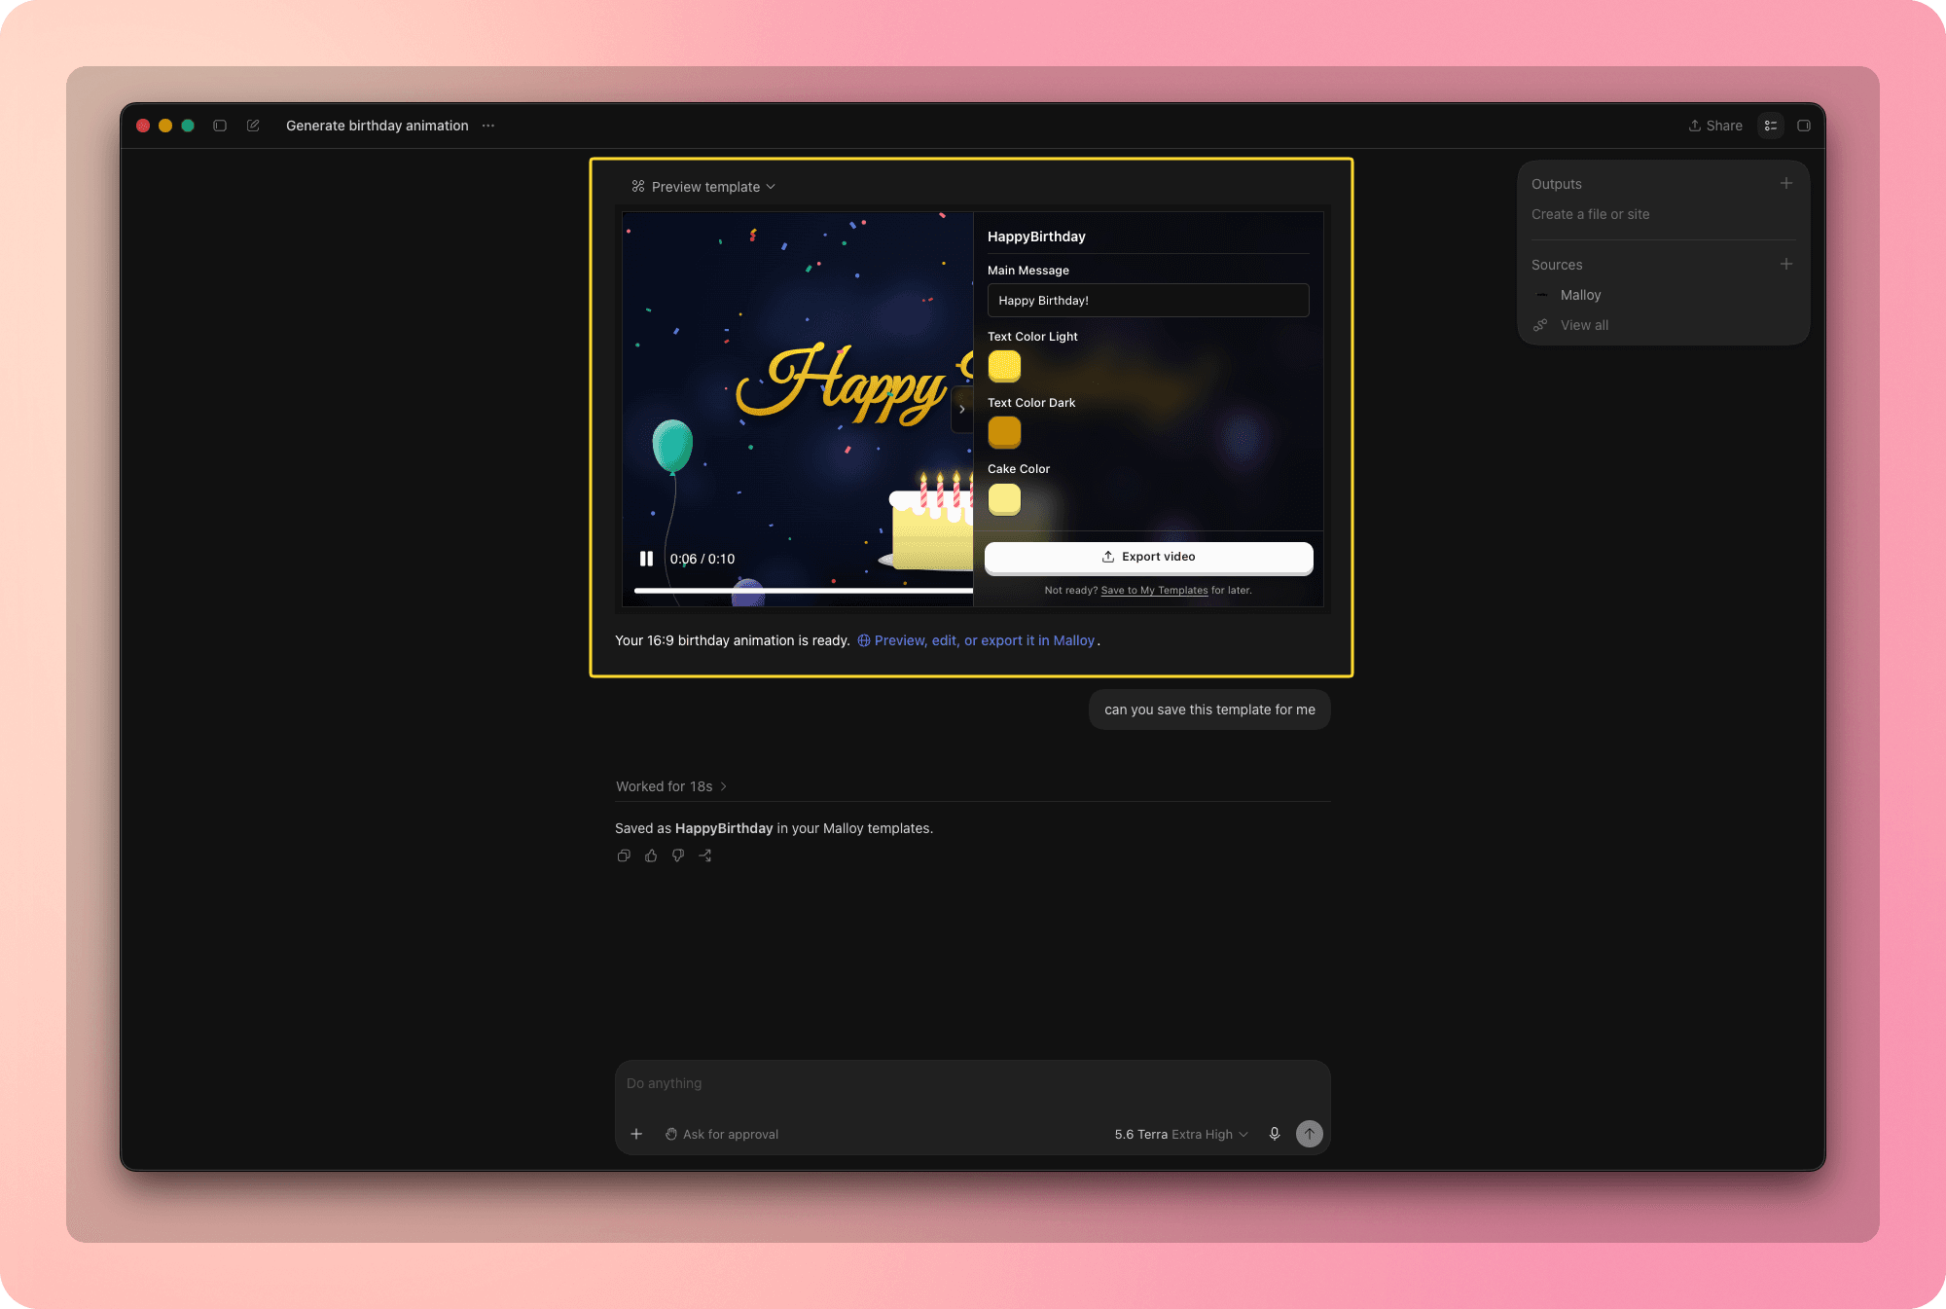
Task: Click the share/forward response icon
Action: pos(705,855)
